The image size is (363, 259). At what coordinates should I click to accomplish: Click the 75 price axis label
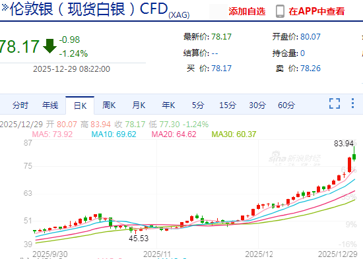coord(28,166)
